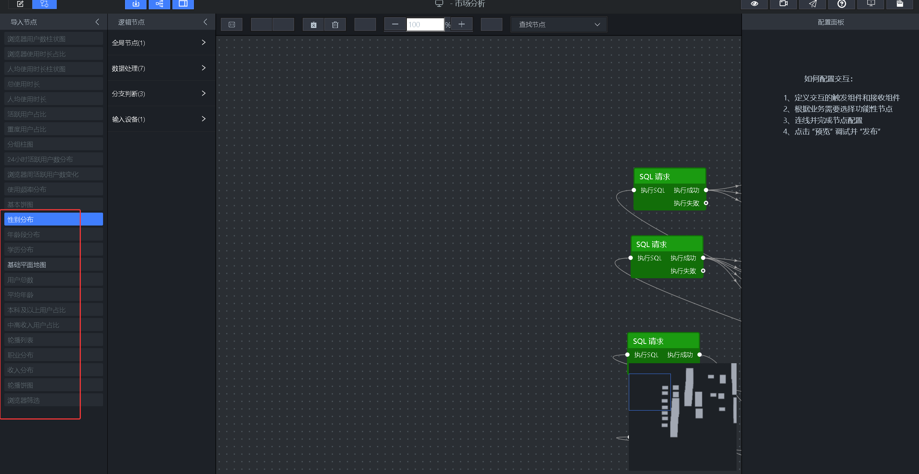Switch to the edit mode pencil icon
919x474 pixels.
click(x=20, y=4)
